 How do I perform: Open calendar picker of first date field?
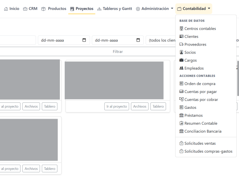[x=84, y=40]
